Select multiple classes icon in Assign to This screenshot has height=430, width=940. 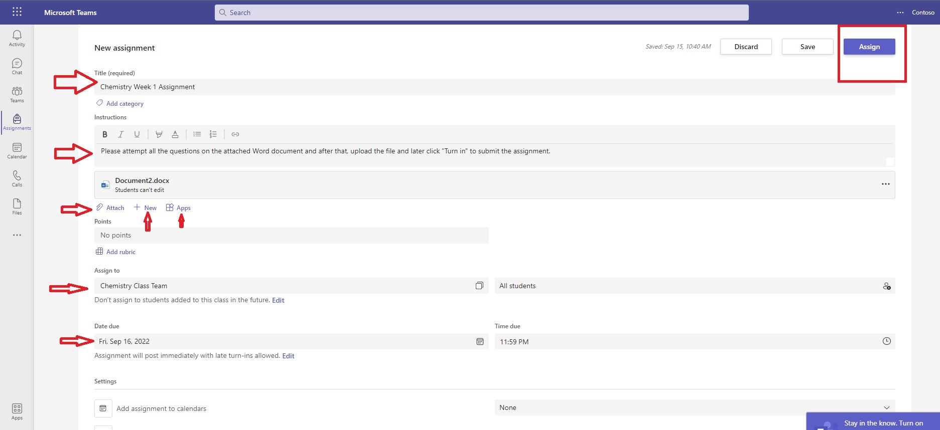click(x=479, y=286)
